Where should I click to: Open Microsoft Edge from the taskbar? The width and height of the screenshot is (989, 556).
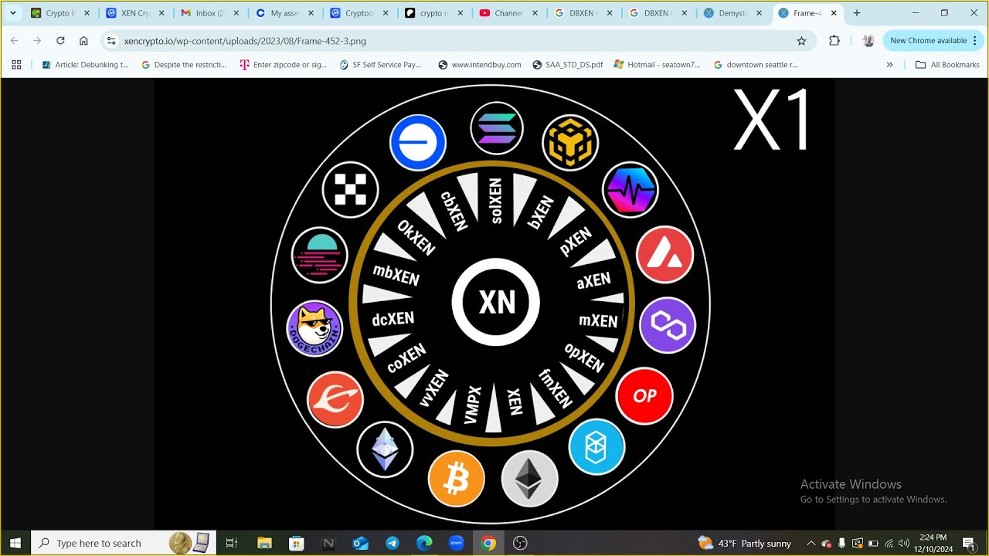tap(424, 543)
